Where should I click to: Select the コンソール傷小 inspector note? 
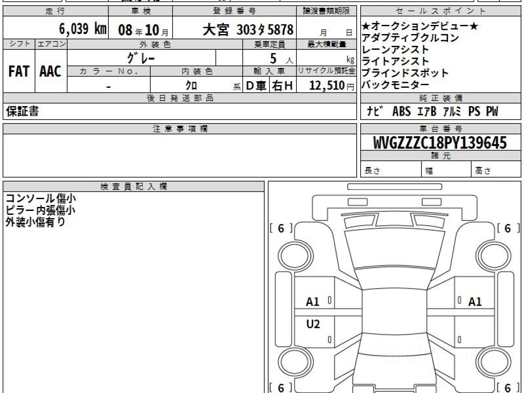[x=40, y=199]
